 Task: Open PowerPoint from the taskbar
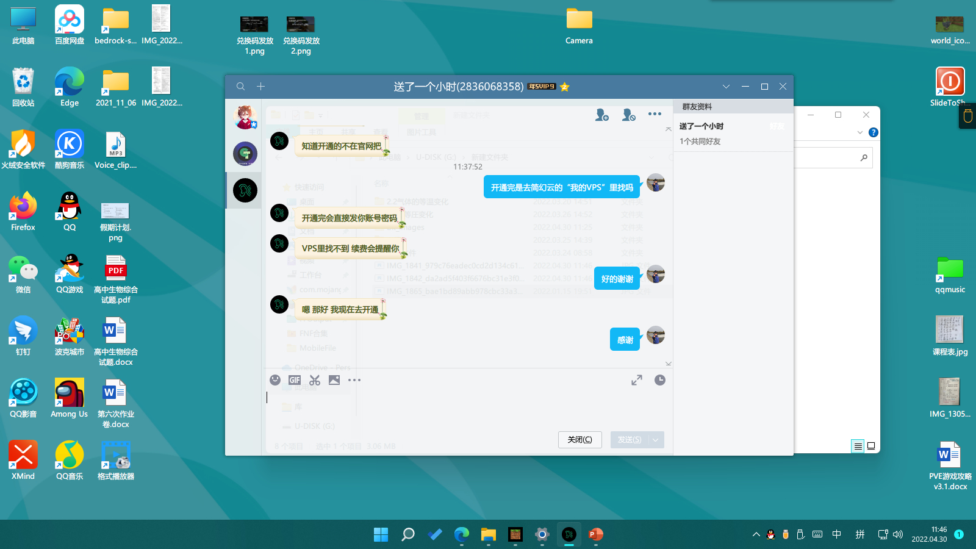[596, 534]
